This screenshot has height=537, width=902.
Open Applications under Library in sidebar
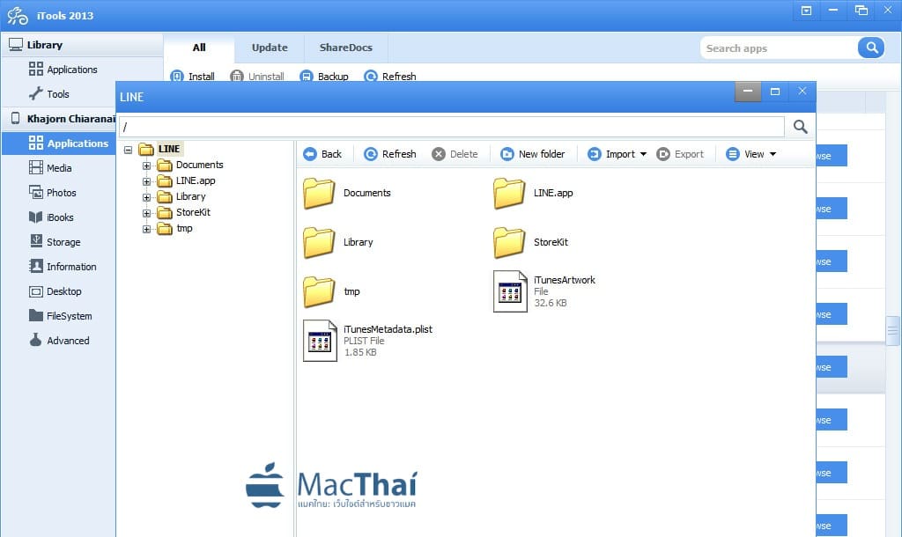63,70
